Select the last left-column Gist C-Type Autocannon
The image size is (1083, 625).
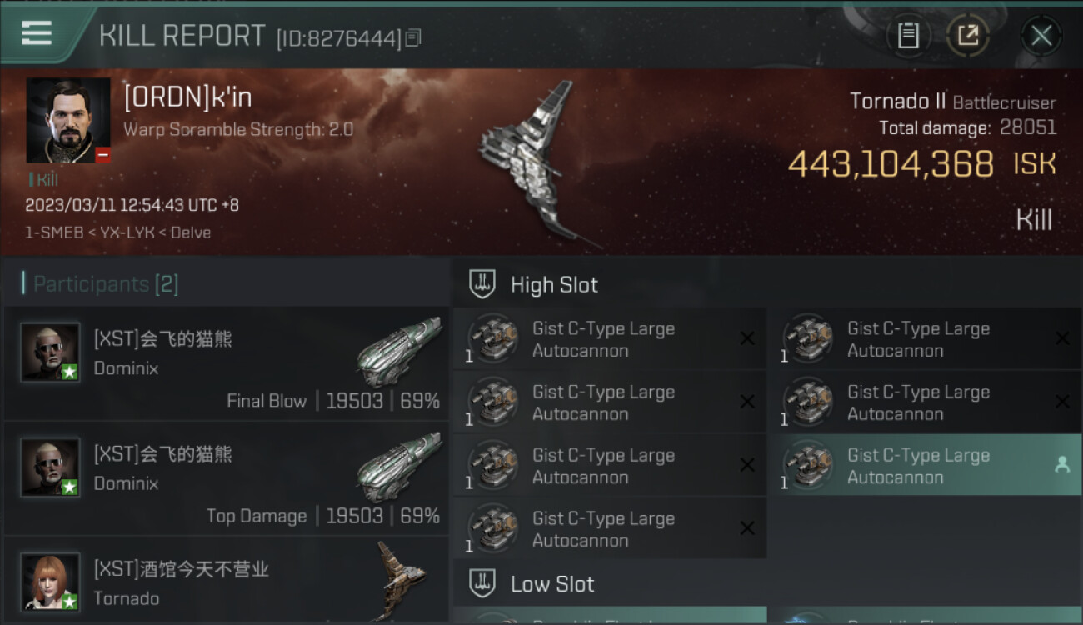tap(610, 528)
